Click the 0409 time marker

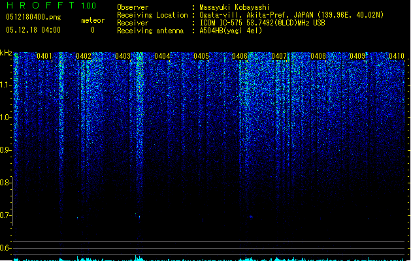point(357,55)
